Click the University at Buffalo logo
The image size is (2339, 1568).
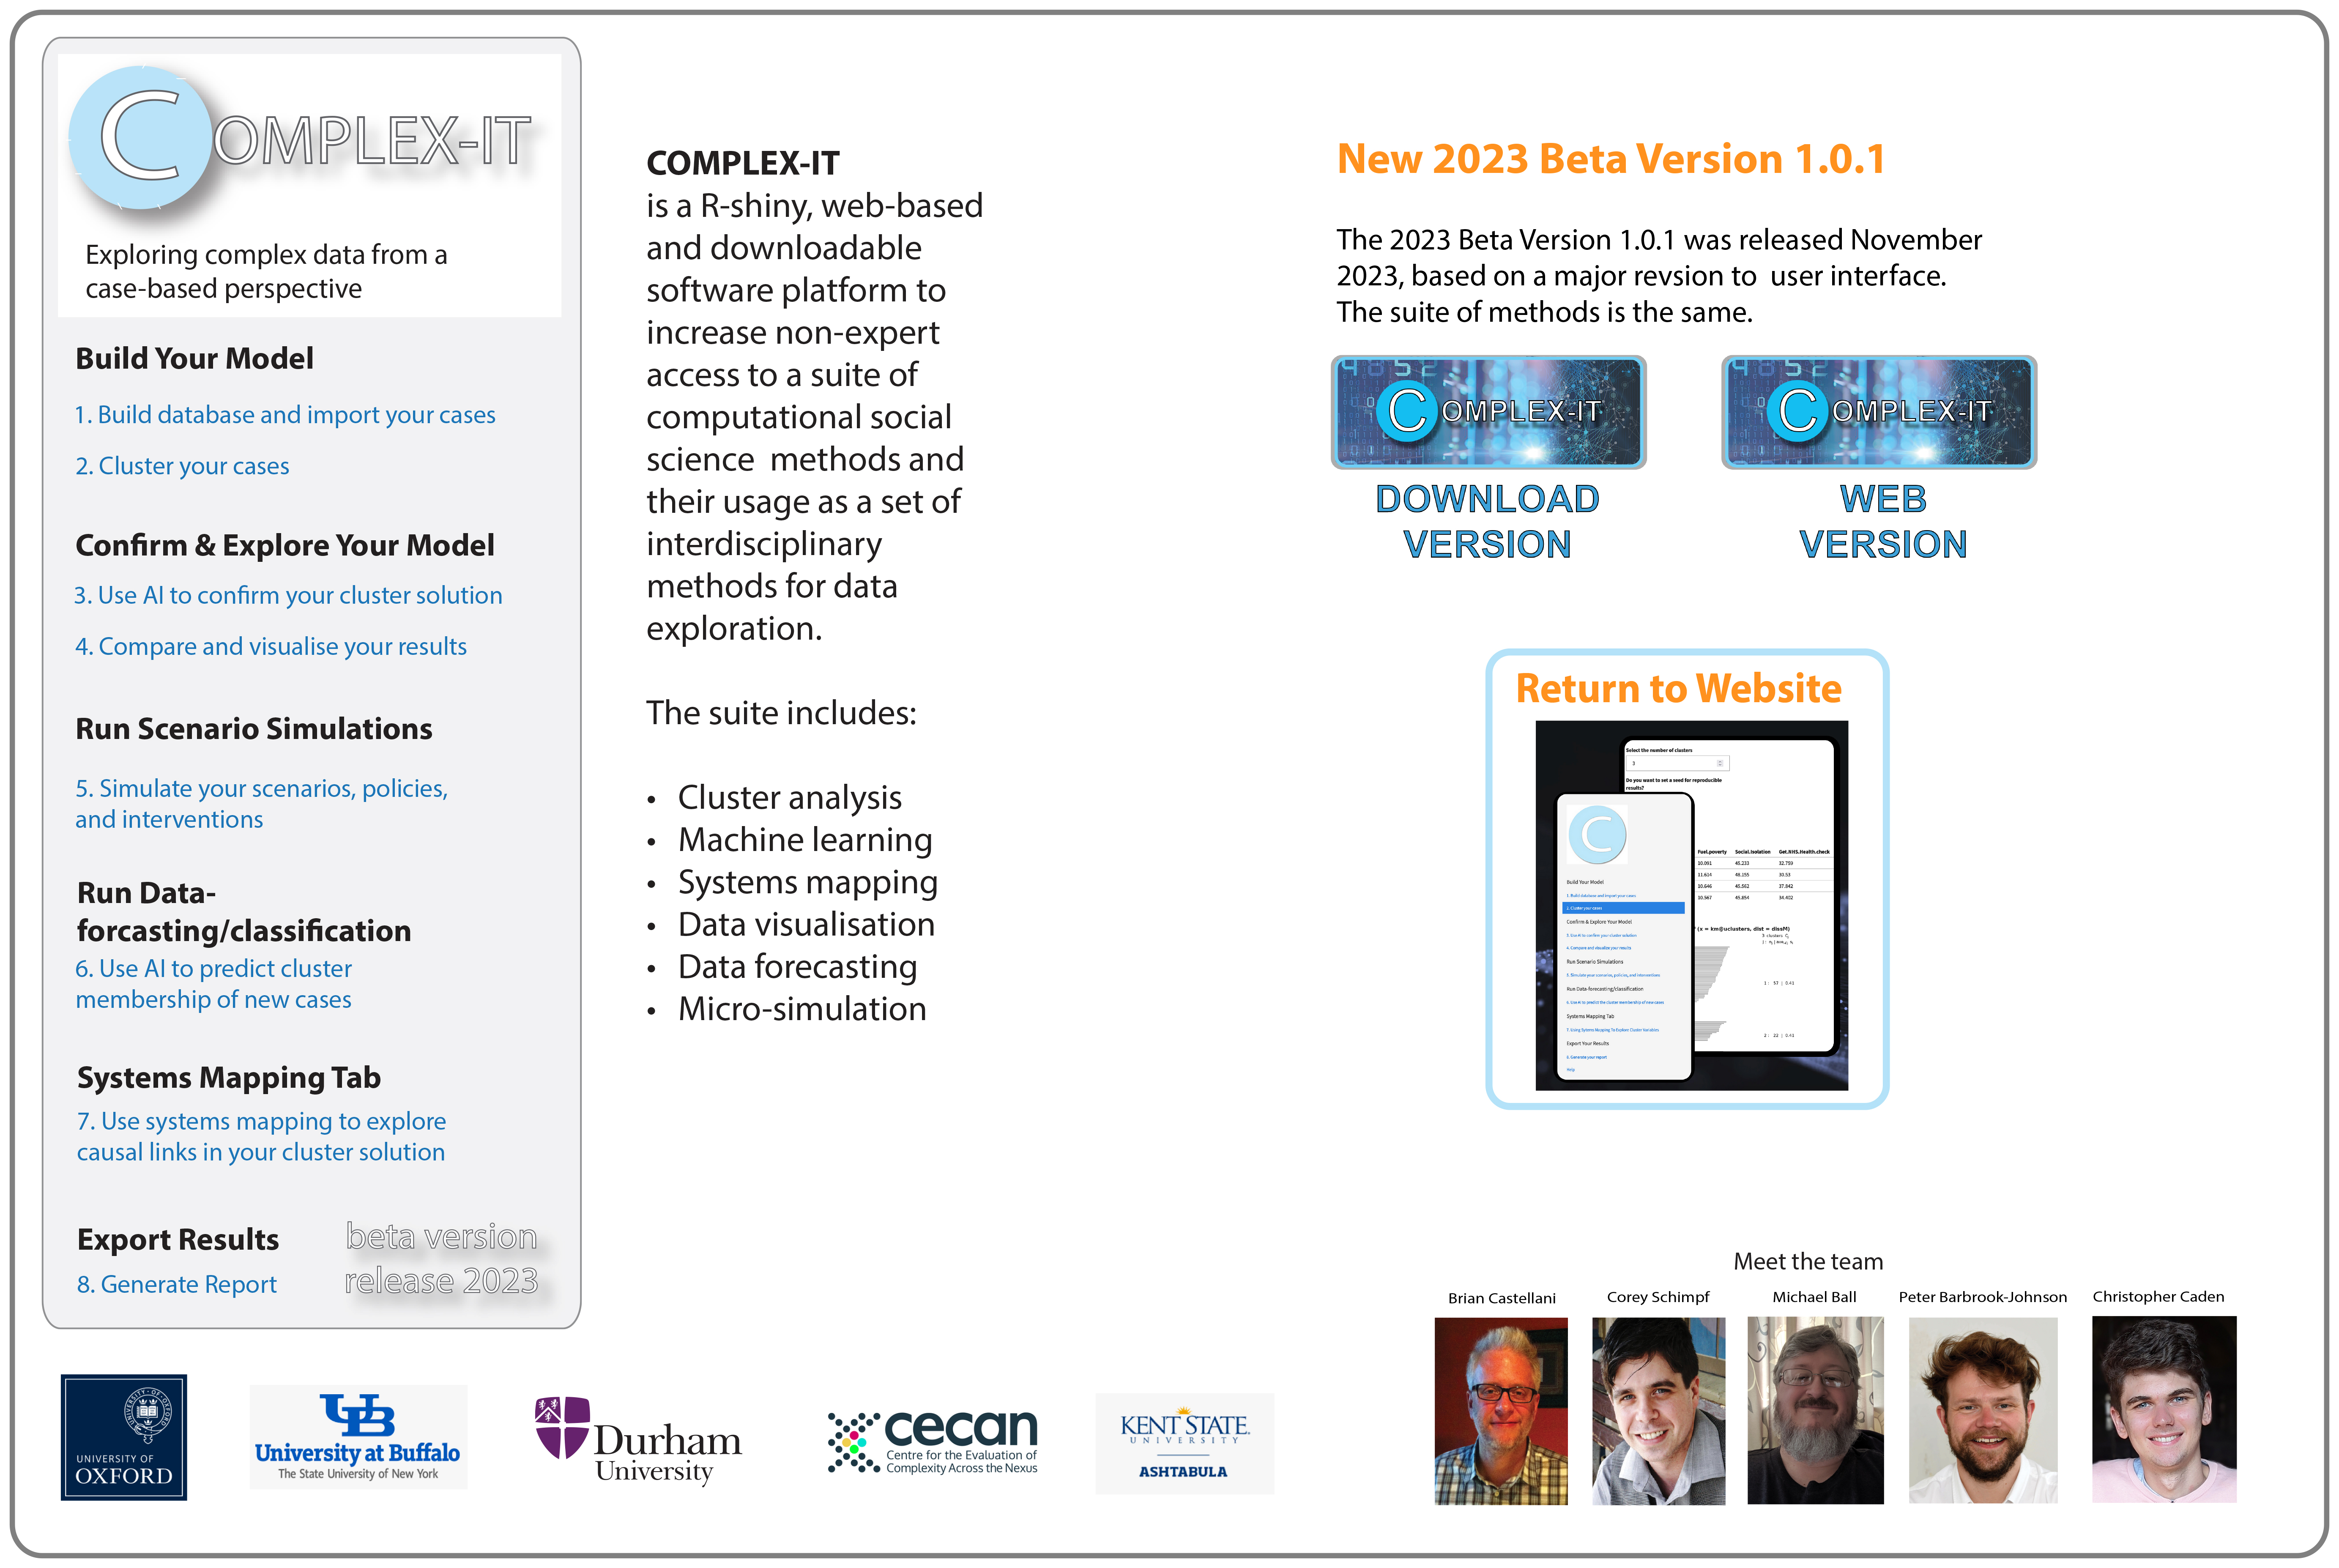(358, 1438)
